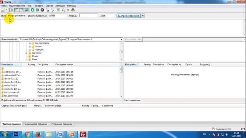Open the Вид menu
This screenshot has width=246, height=138.
(x=29, y=6)
